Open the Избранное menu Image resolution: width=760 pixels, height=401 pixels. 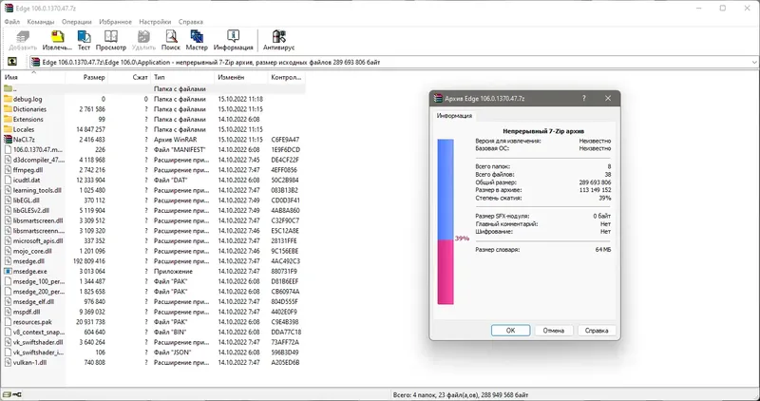[x=115, y=22]
